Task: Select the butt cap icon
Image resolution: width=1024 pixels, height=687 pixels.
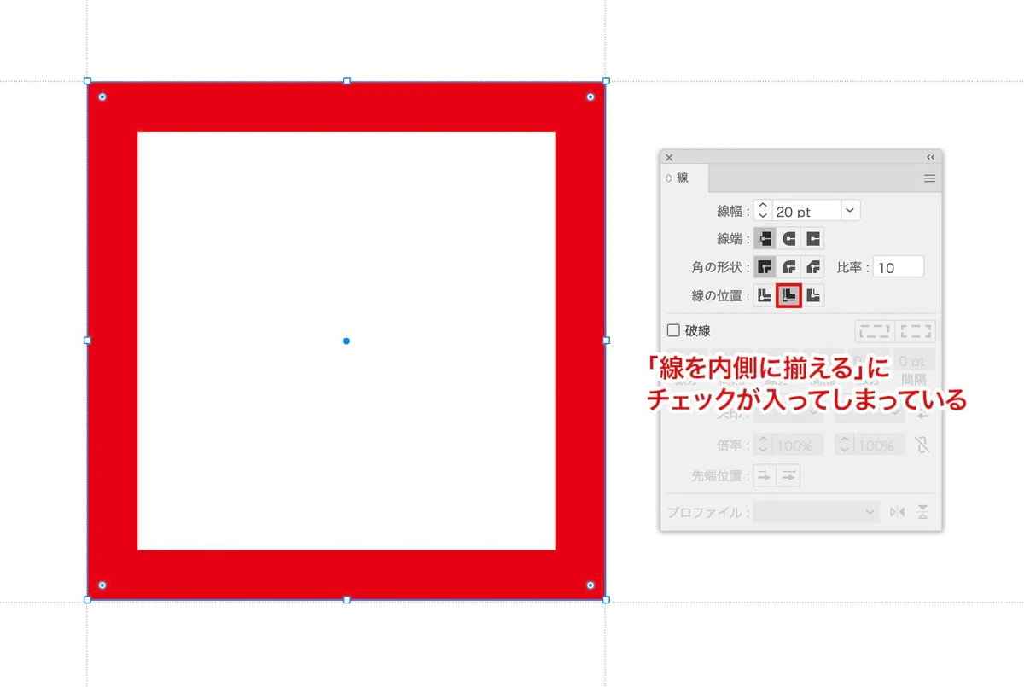Action: 765,238
